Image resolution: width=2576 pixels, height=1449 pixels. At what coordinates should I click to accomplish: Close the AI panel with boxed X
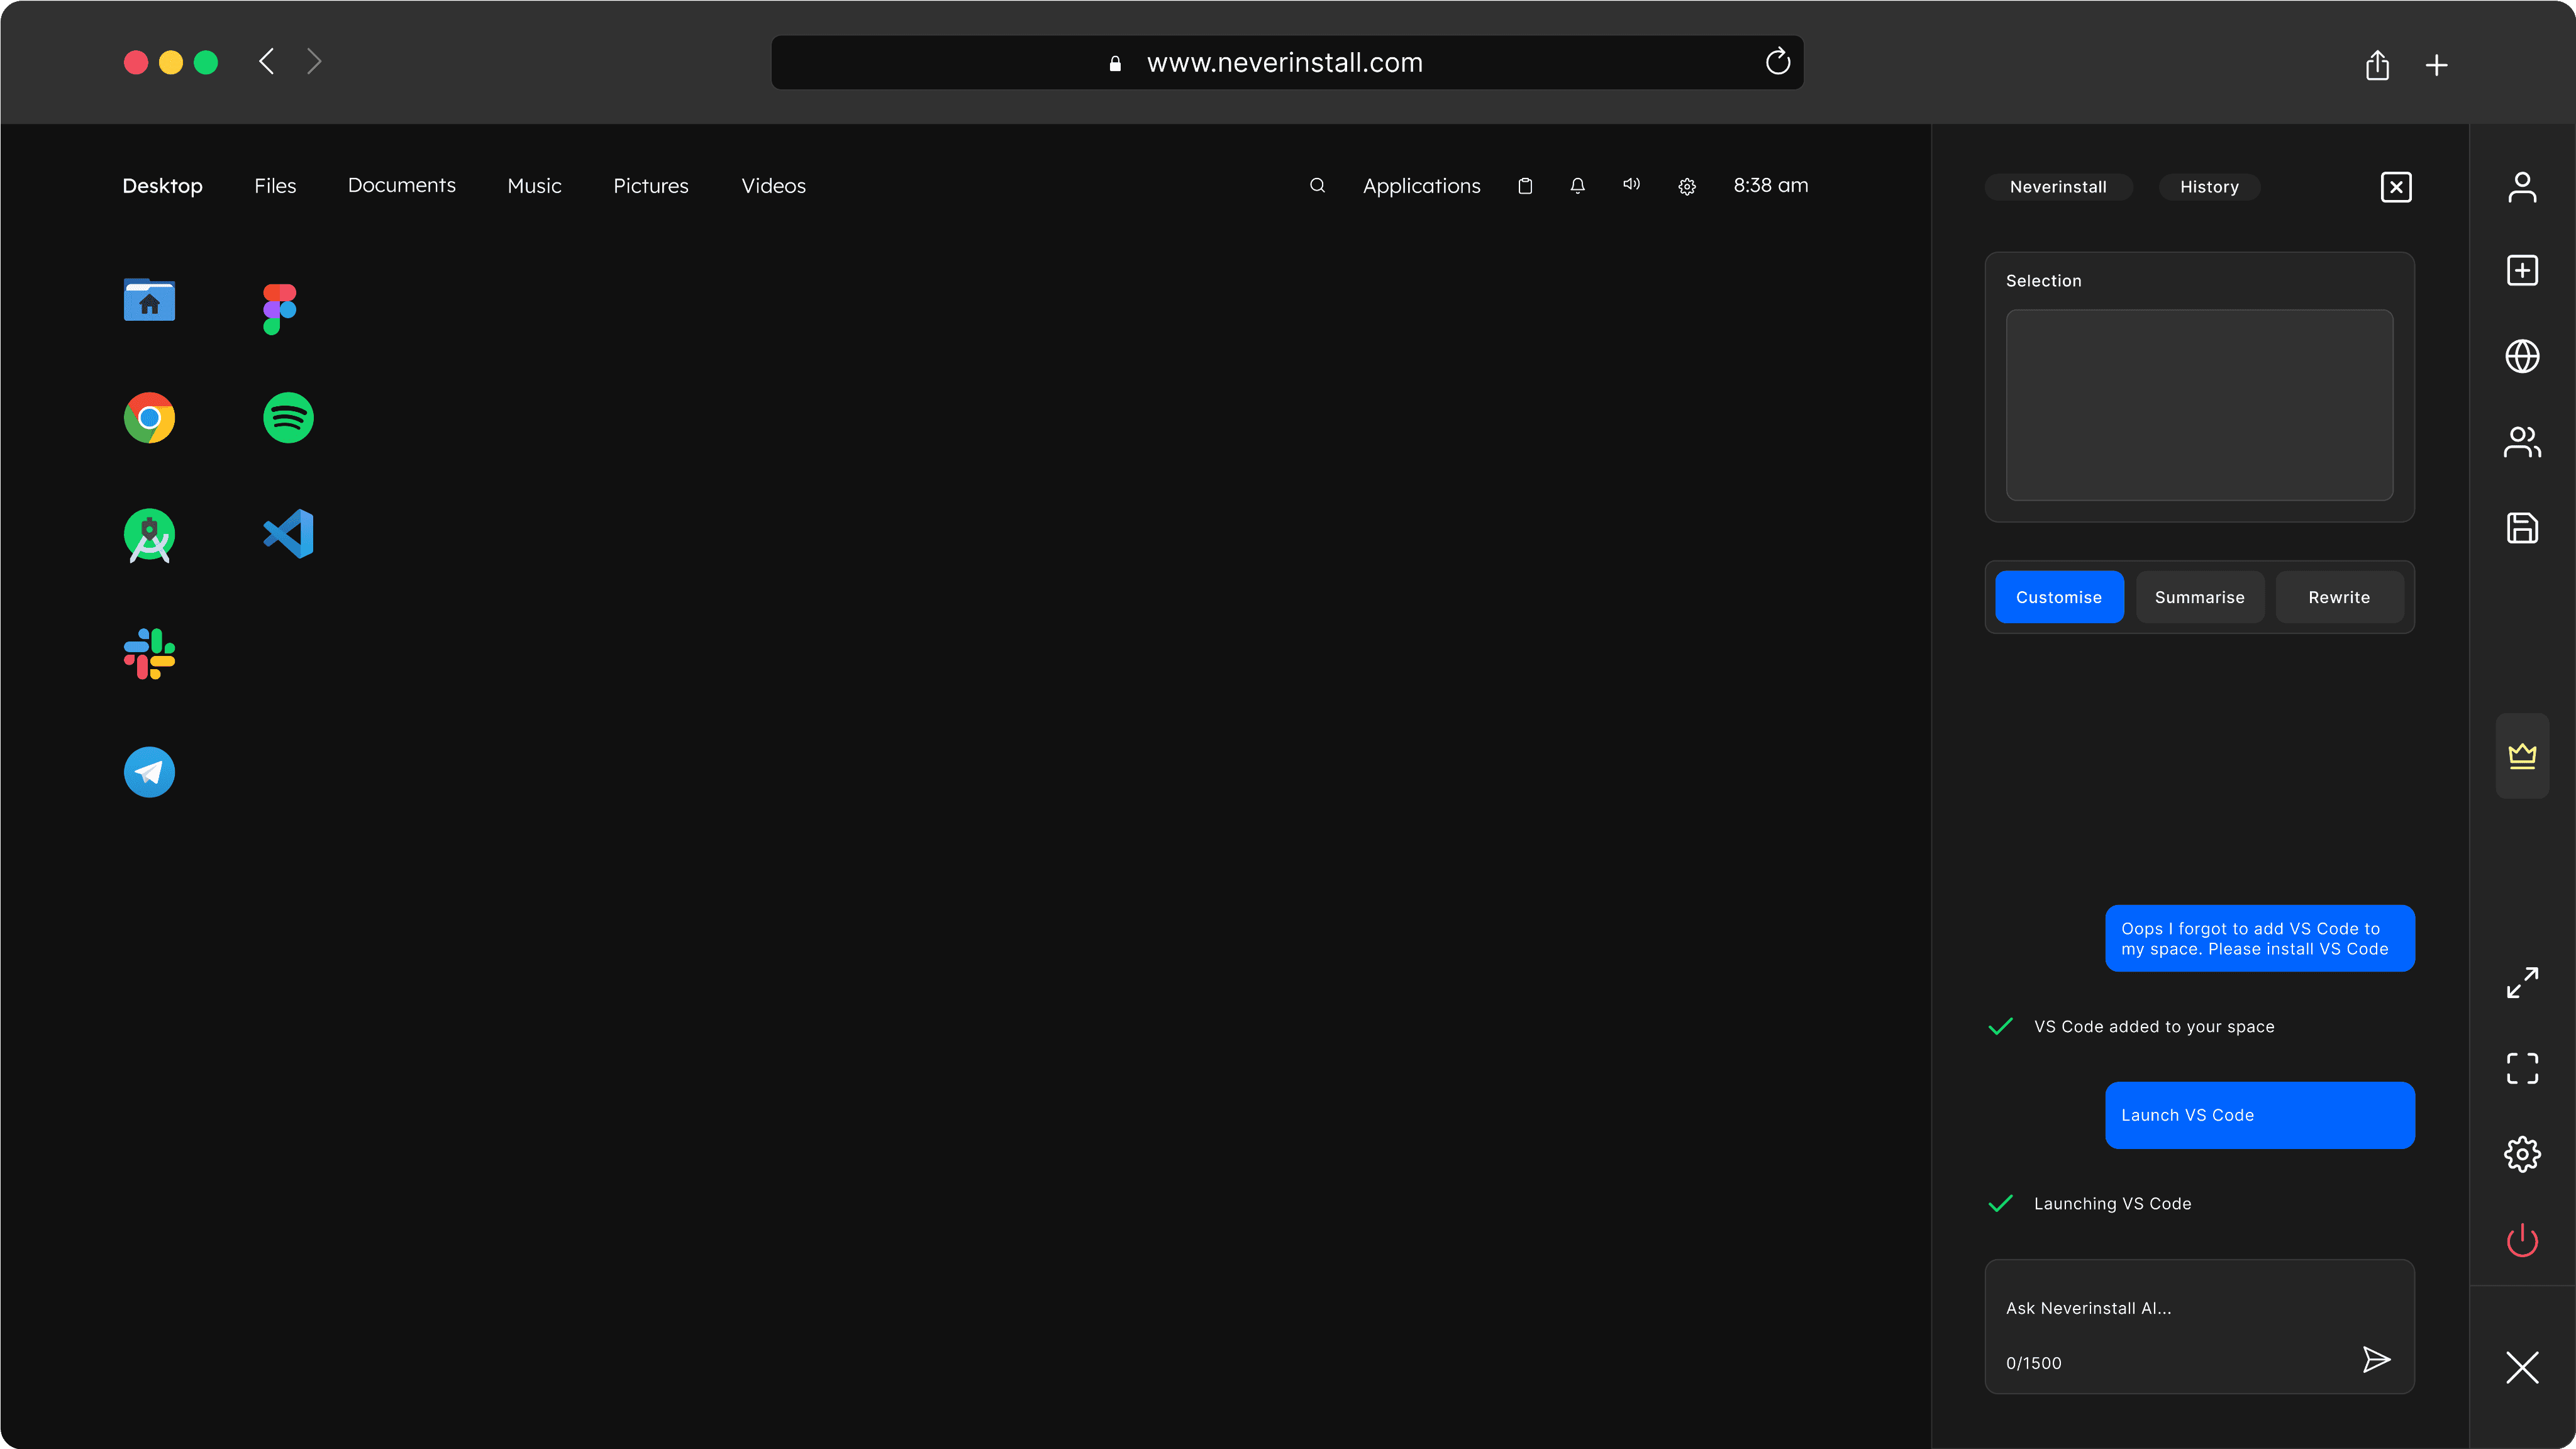[2396, 187]
